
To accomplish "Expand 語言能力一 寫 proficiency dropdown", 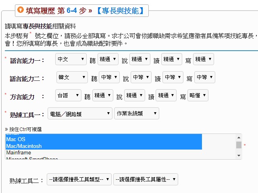I will point(203,59).
